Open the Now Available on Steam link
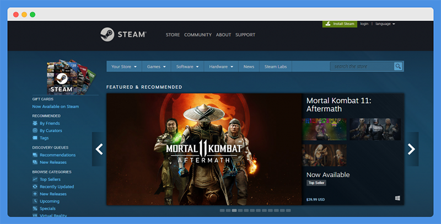This screenshot has height=224, width=441. [56, 106]
